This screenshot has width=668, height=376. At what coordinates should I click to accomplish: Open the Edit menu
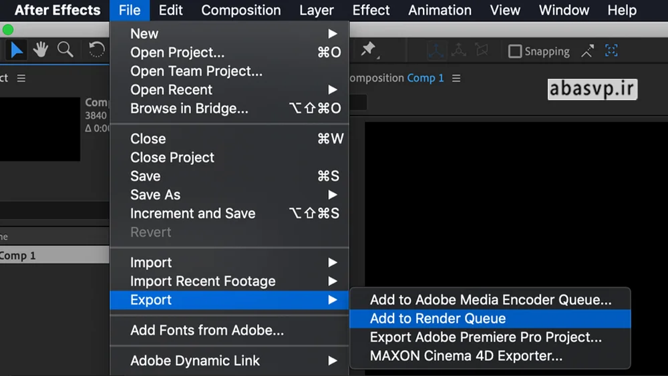tap(170, 10)
